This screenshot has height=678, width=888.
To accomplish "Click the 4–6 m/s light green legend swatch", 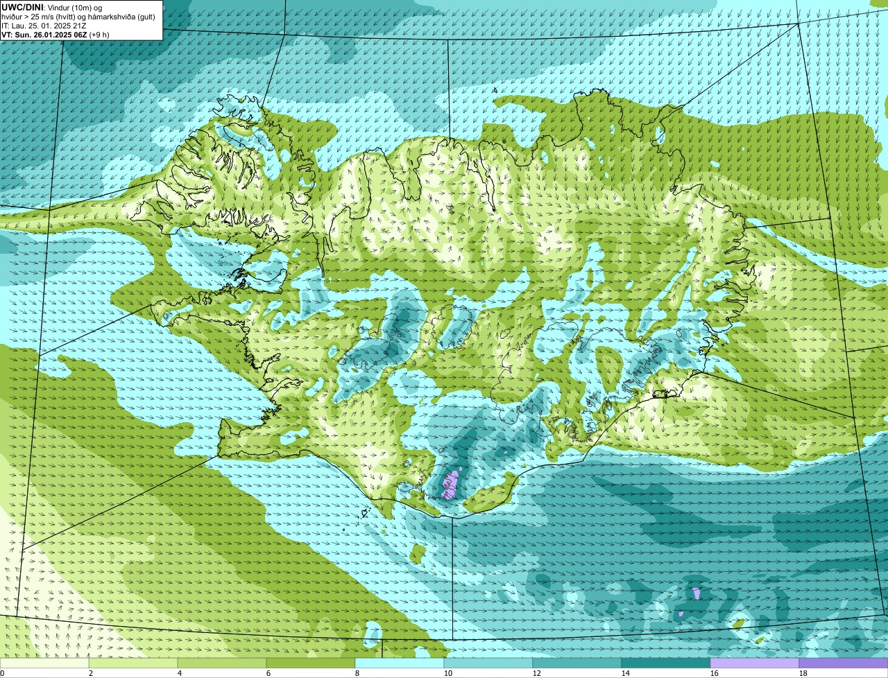I will [222, 663].
